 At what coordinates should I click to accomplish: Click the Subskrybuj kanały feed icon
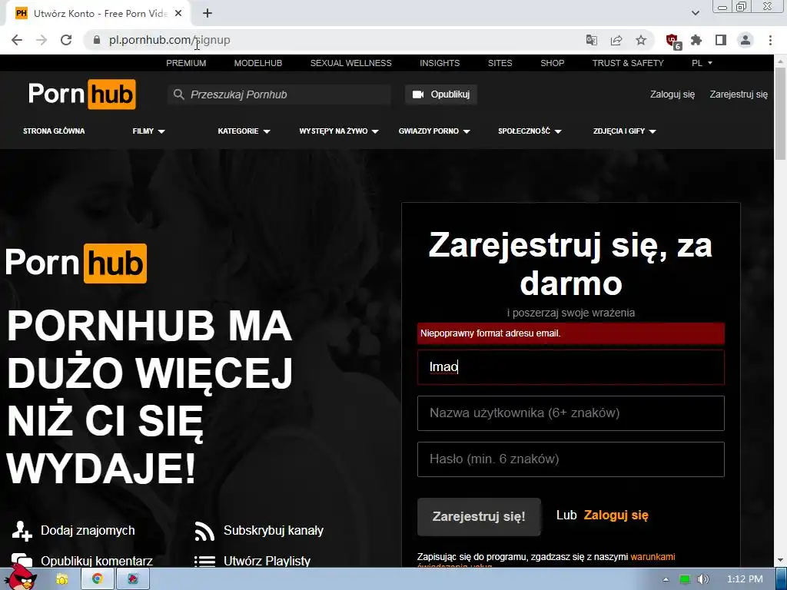coord(204,531)
